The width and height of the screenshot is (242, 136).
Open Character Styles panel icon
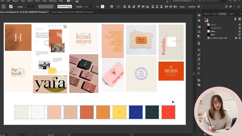point(199,54)
